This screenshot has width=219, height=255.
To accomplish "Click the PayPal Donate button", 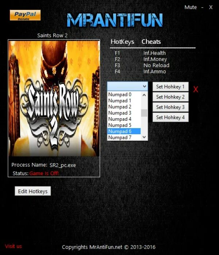I will point(25,15).
